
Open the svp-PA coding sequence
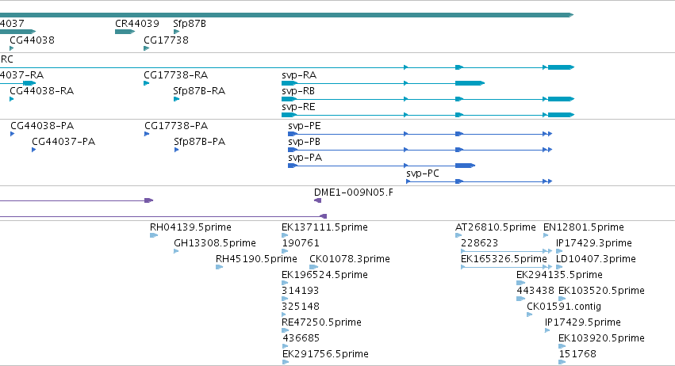click(x=305, y=158)
